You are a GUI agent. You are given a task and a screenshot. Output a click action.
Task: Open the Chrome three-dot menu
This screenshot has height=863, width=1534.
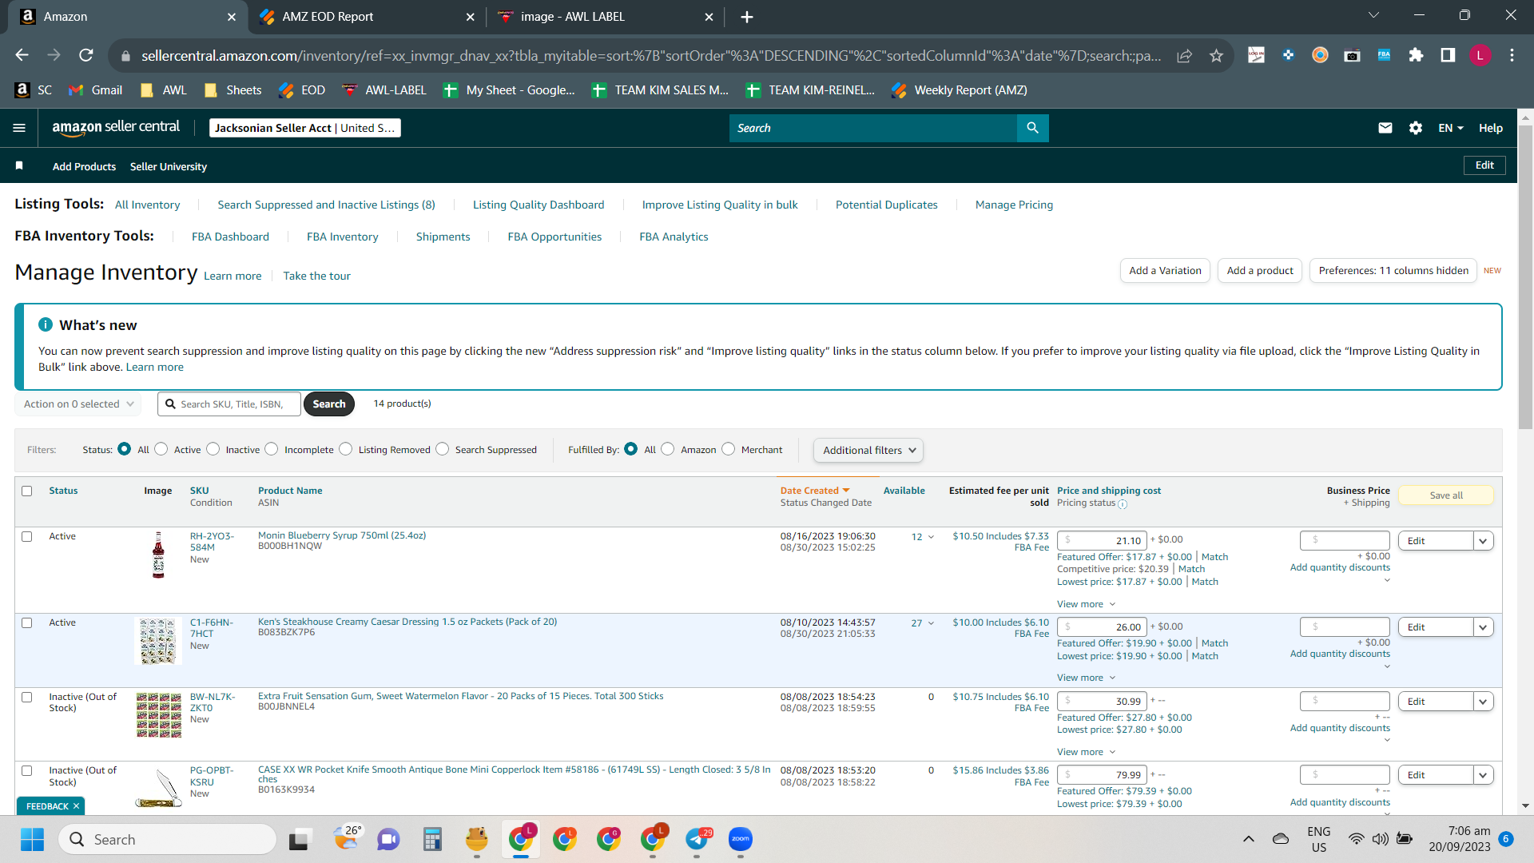[1512, 55]
